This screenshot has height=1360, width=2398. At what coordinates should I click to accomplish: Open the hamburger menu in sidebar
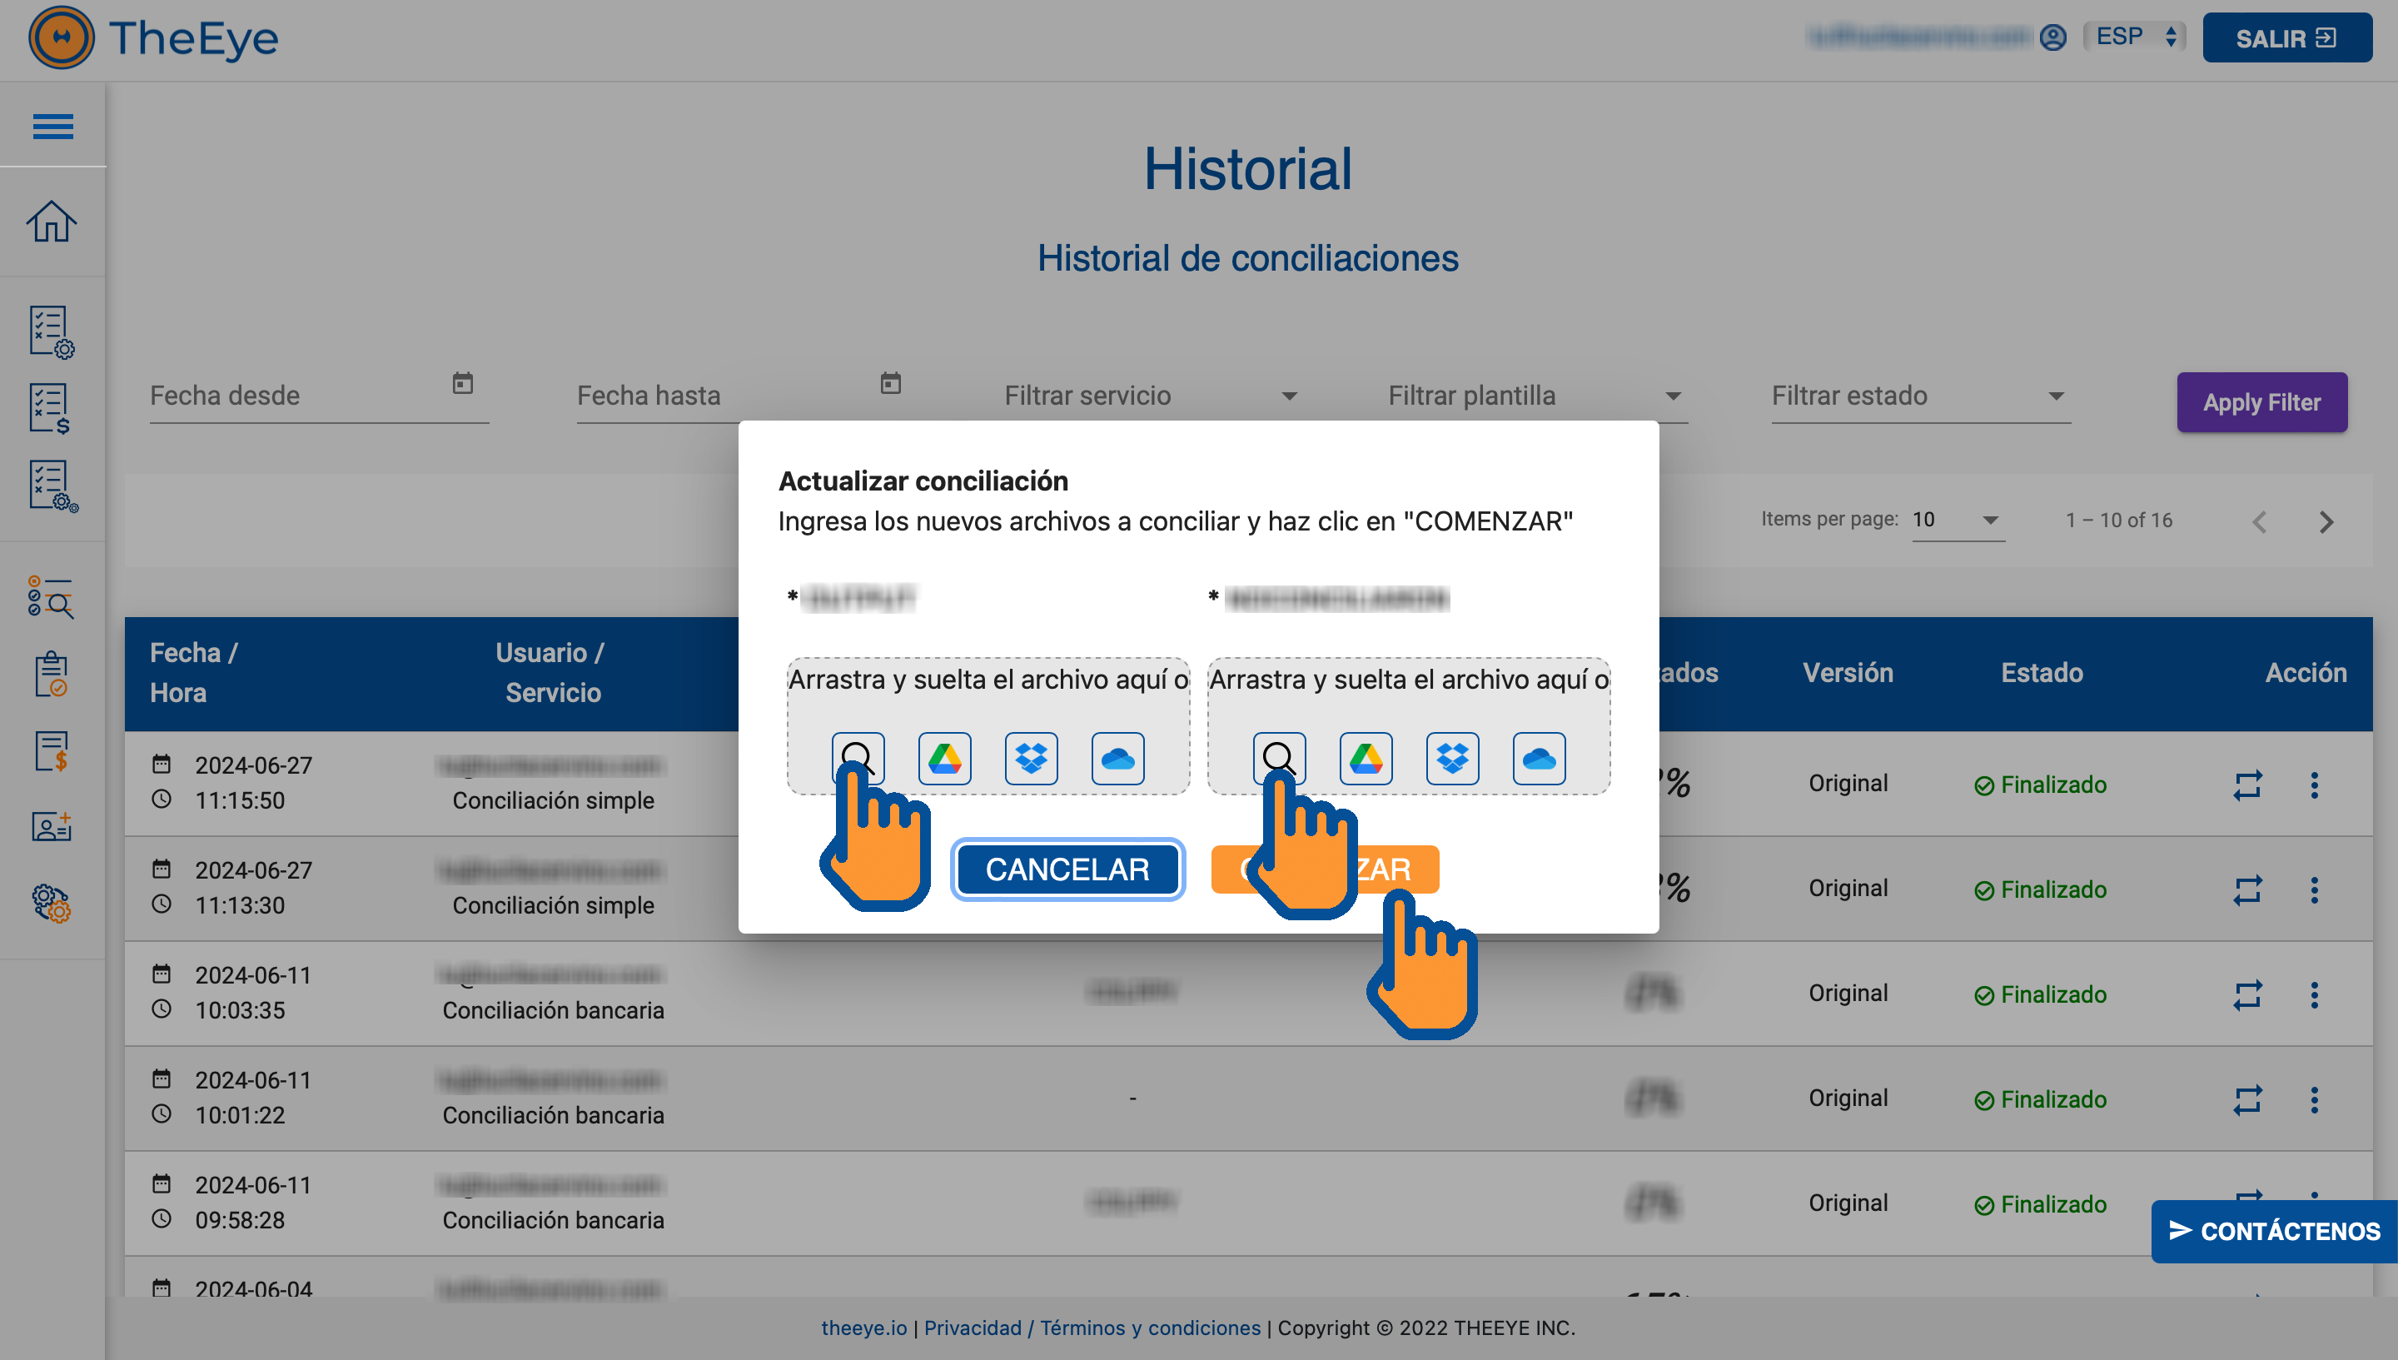click(x=52, y=125)
